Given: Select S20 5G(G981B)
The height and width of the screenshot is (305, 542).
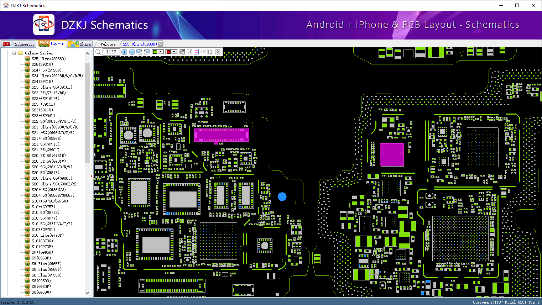Looking at the screenshot, I should tap(45, 173).
